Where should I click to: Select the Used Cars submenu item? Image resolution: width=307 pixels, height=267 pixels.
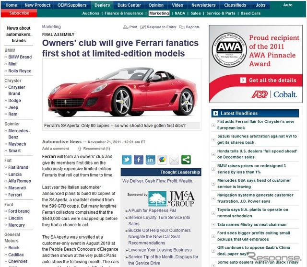point(250,13)
